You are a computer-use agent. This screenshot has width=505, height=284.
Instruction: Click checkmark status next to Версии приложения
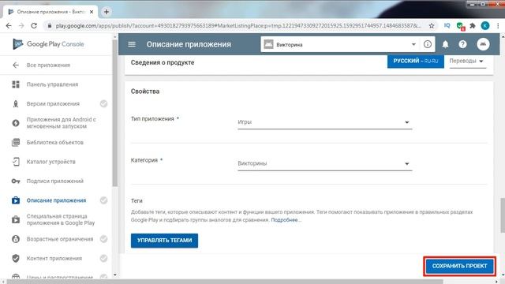103,103
